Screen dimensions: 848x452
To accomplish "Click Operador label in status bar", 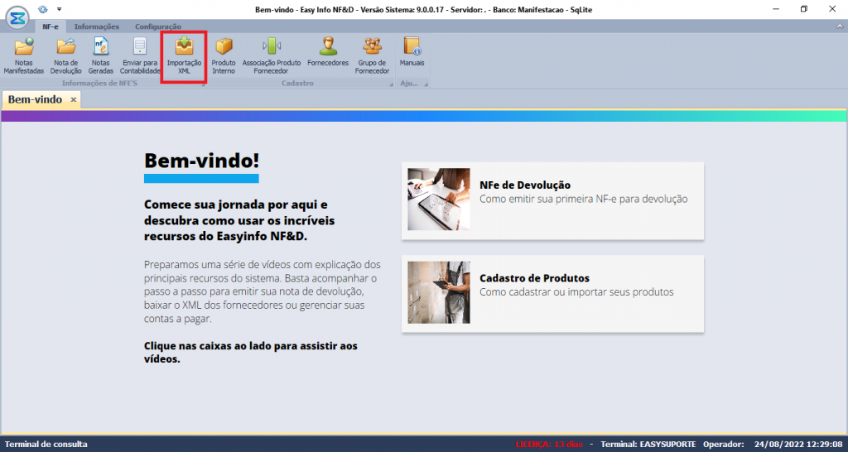I will 724,445.
